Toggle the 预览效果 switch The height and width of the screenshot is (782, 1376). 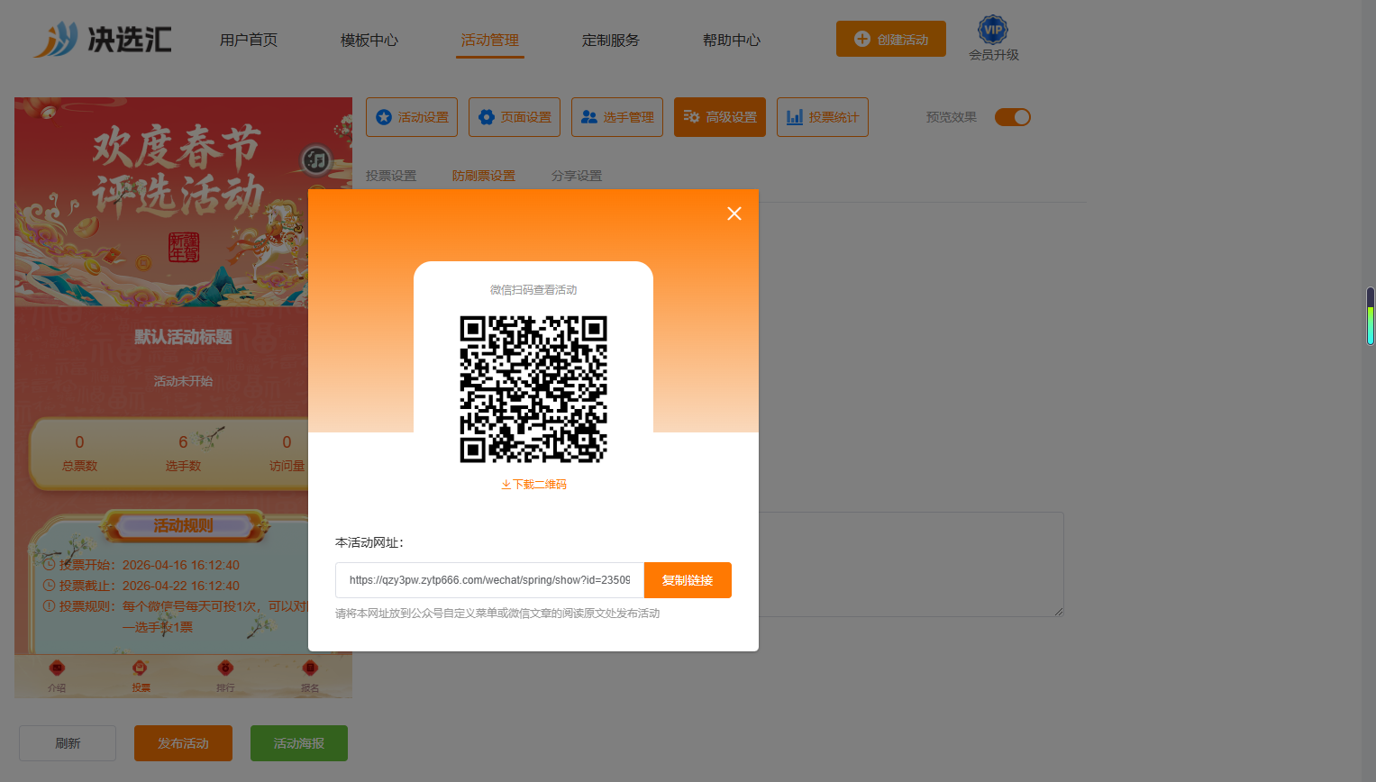1013,117
